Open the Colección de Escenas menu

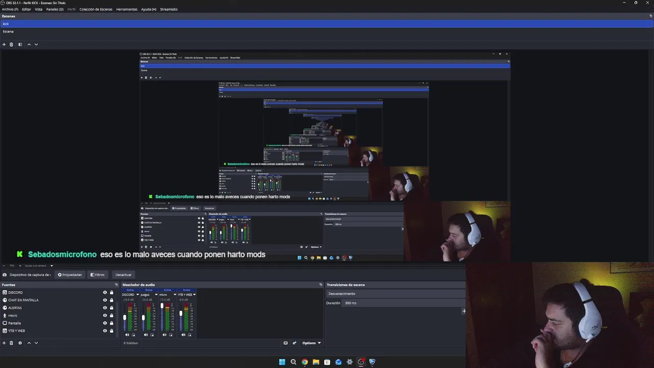click(x=96, y=9)
